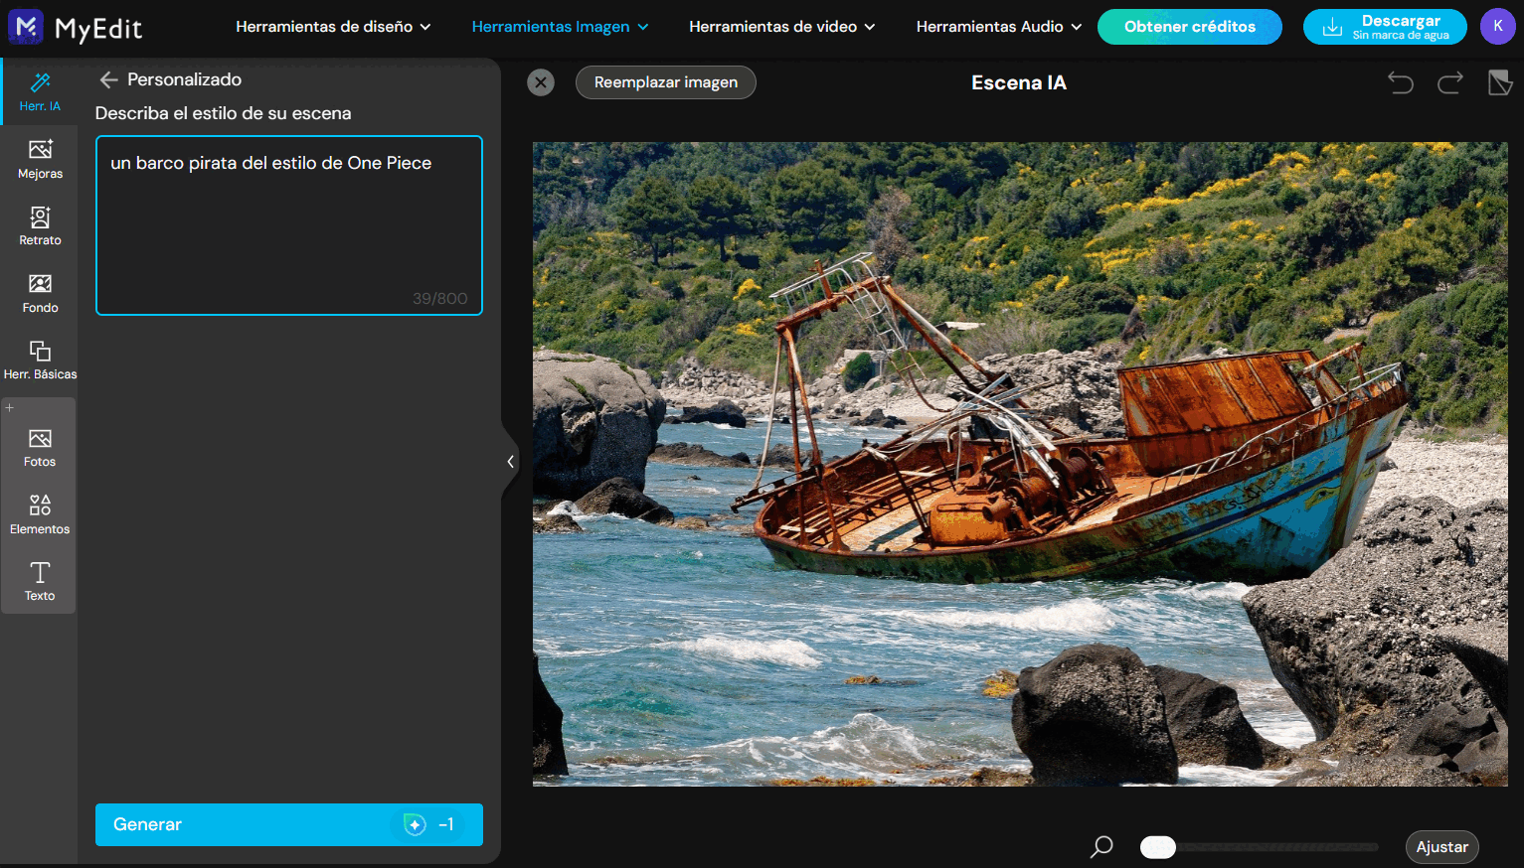Select the Retrato portrait tools
The width and height of the screenshot is (1524, 868).
coord(40,225)
